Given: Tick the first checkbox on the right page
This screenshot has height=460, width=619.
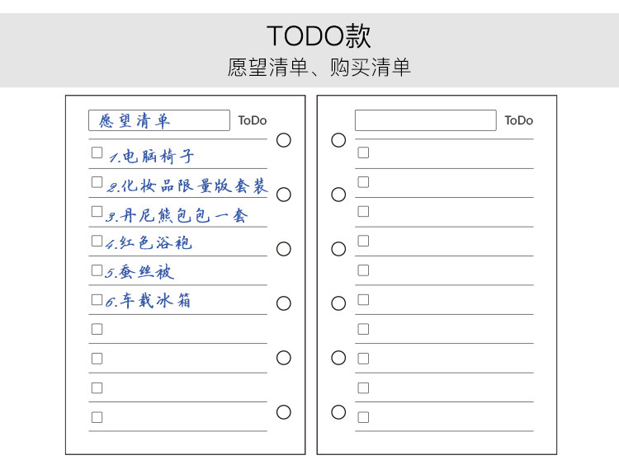Looking at the screenshot, I should (x=363, y=153).
